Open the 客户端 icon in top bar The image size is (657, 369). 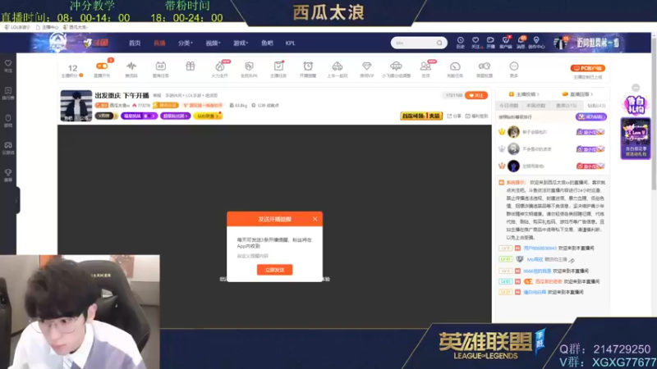point(506,42)
